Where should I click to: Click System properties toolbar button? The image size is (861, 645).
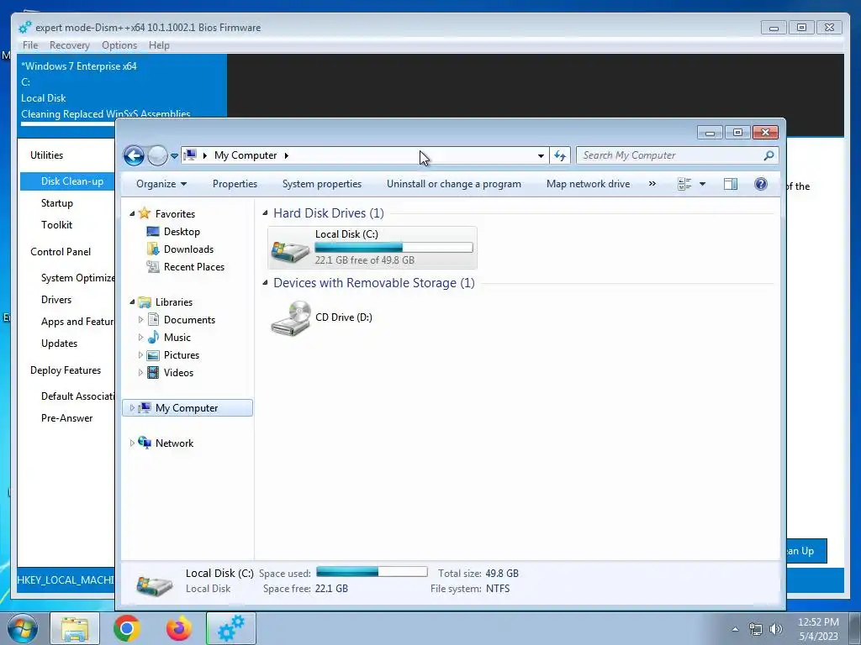click(322, 184)
